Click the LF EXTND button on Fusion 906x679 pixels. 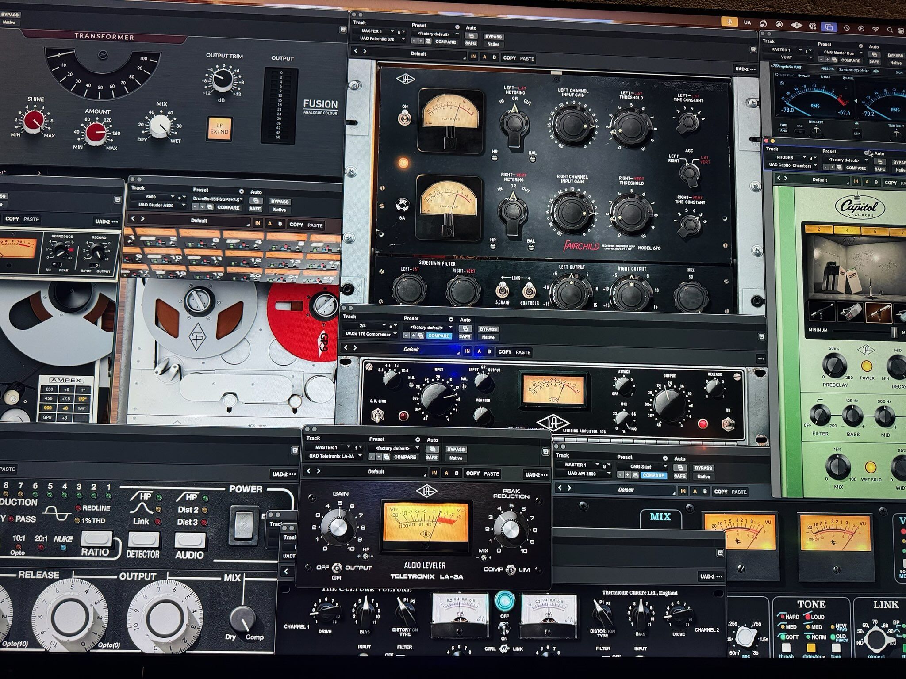coord(219,128)
